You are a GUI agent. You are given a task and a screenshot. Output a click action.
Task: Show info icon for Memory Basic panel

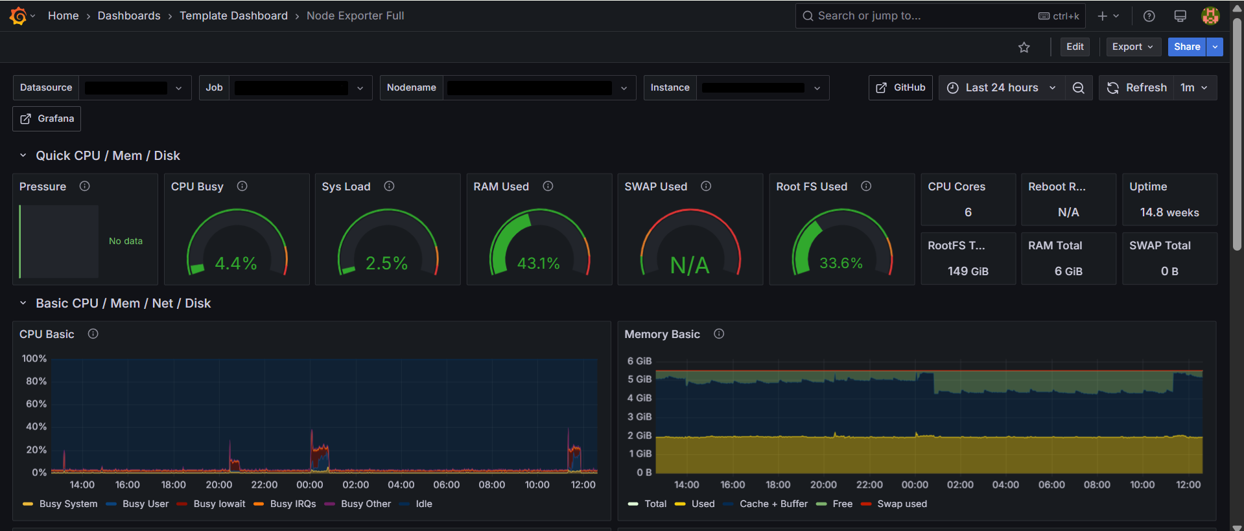[x=719, y=334]
